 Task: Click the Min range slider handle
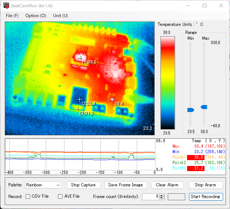click(x=191, y=110)
